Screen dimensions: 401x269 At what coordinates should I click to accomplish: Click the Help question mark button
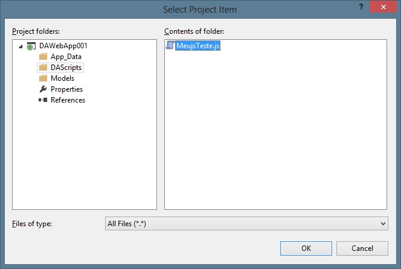point(361,7)
